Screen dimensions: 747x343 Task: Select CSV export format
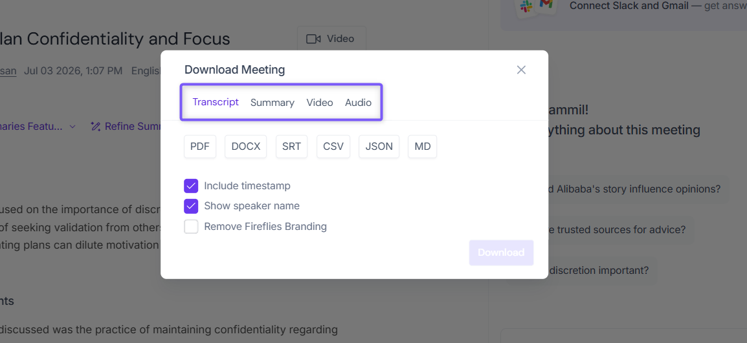coord(333,147)
